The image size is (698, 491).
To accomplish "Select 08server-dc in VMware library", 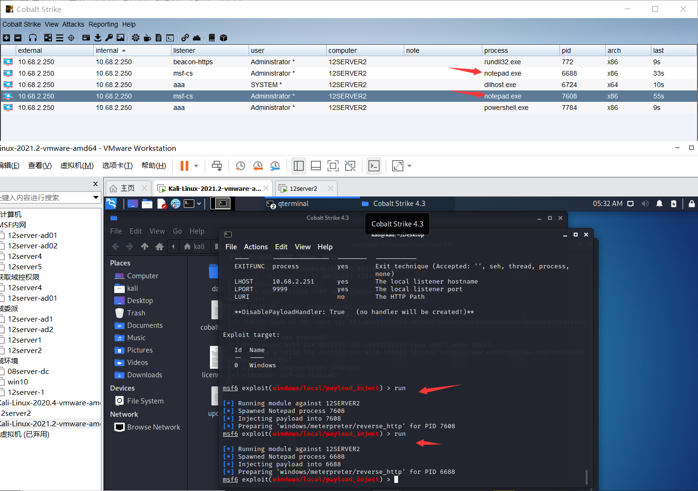I will 28,372.
